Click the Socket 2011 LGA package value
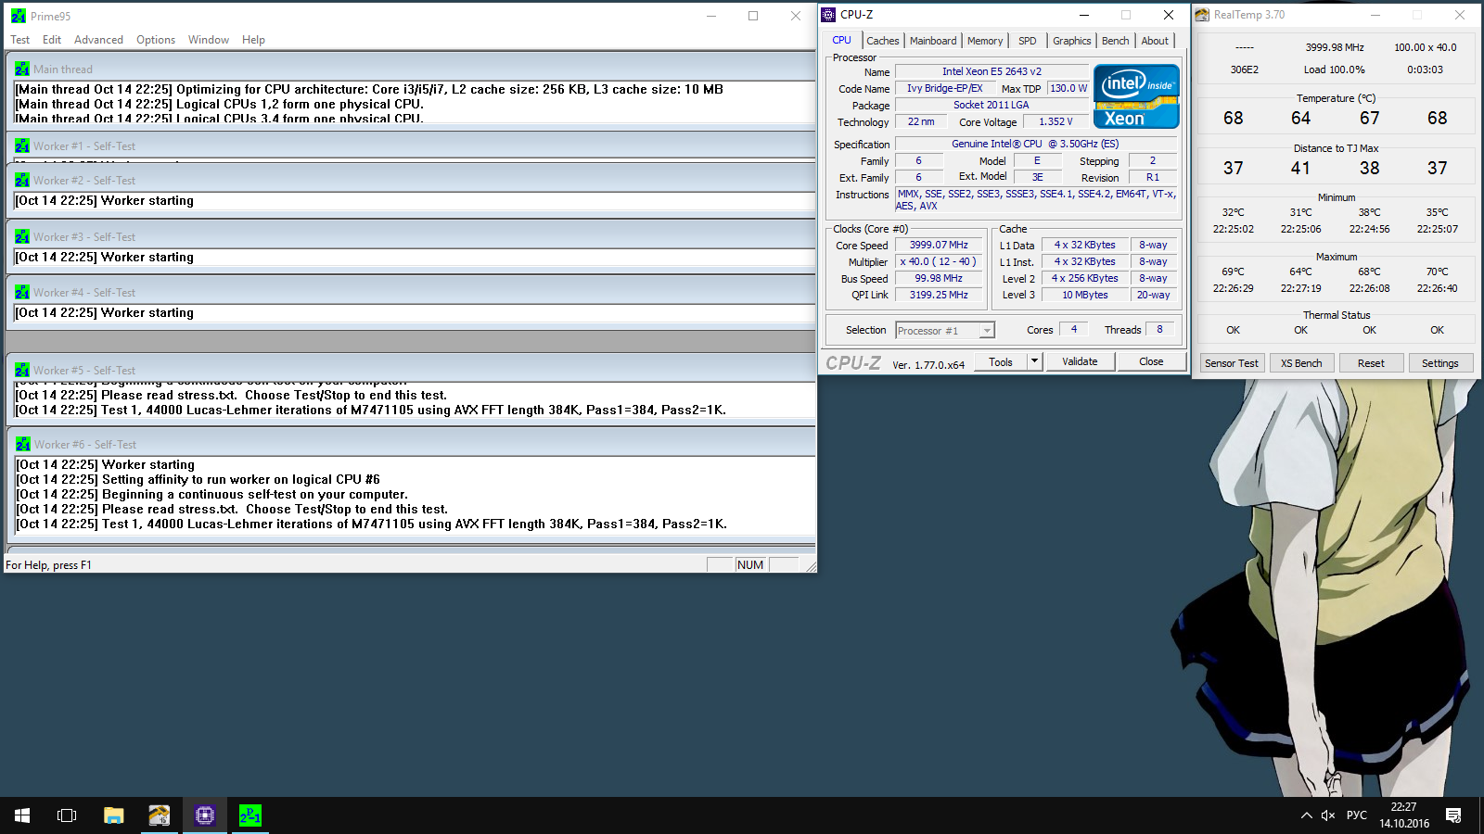1484x834 pixels. click(991, 105)
